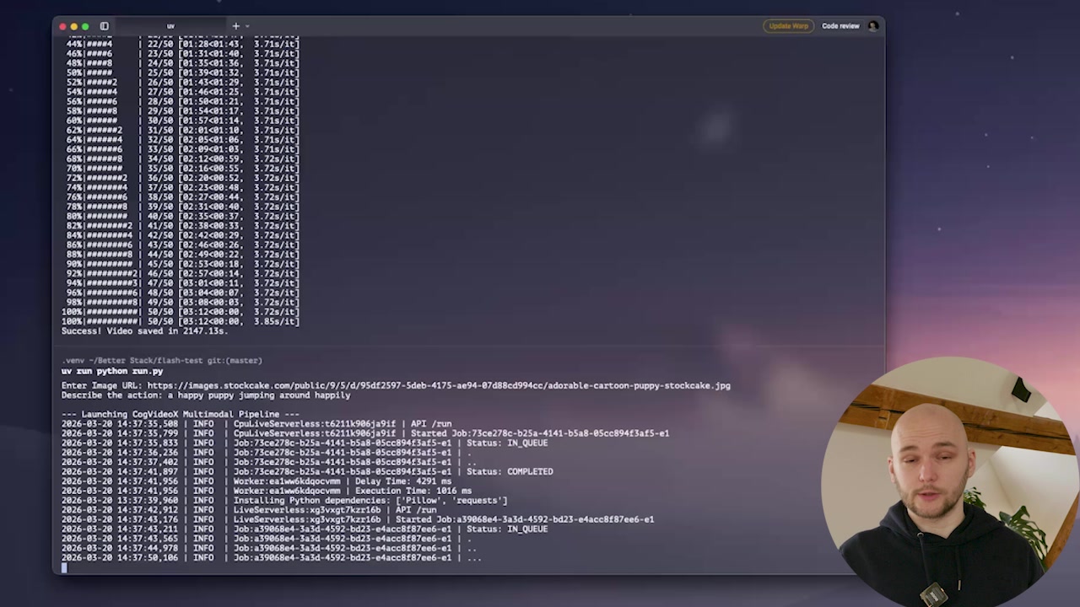Open the user account avatar menu
This screenshot has width=1080, height=607.
coord(873,26)
